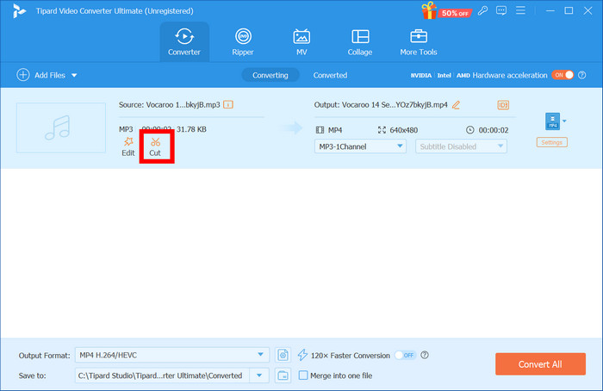Click the output filename Vocaroo 14 Se...YOz7bkyjB.mp4
The width and height of the screenshot is (603, 391).
coord(395,104)
